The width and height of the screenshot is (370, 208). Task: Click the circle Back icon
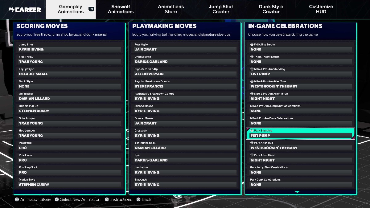138,199
